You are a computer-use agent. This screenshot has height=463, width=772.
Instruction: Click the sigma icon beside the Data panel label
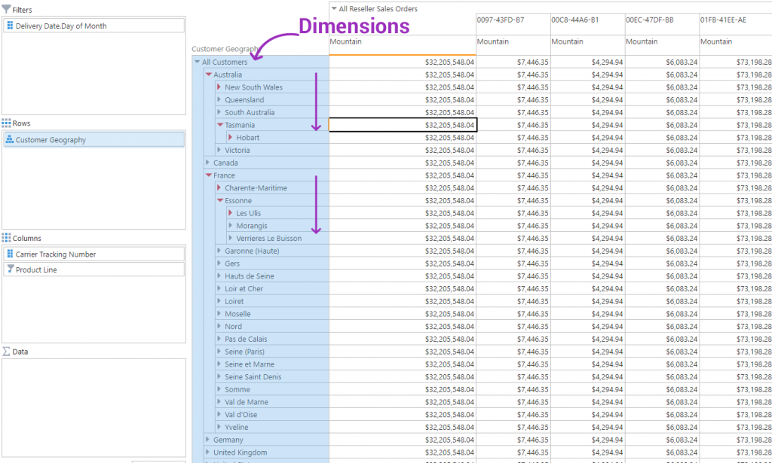click(x=8, y=351)
